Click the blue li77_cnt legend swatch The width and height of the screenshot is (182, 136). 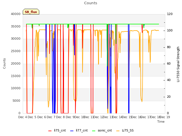[72, 131]
